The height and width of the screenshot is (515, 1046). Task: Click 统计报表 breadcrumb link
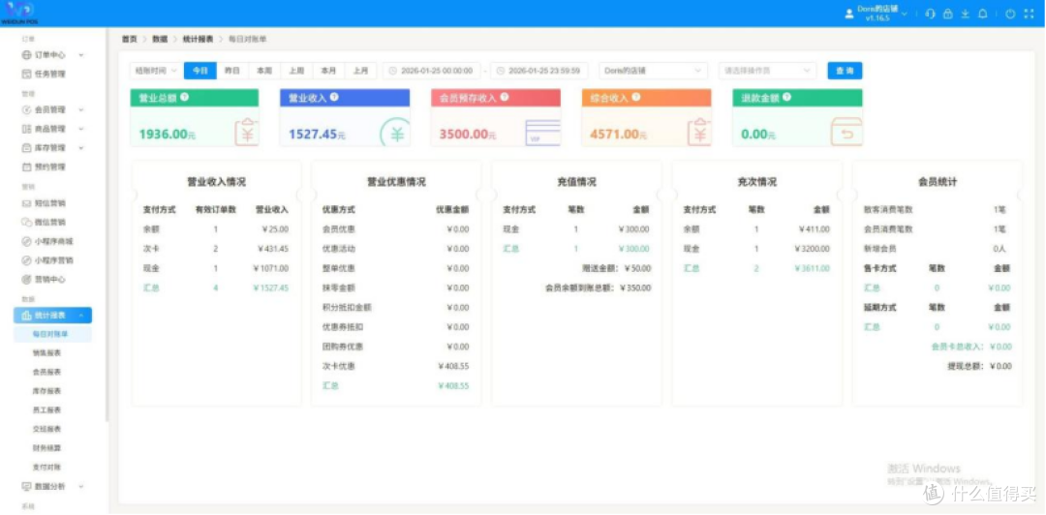199,40
